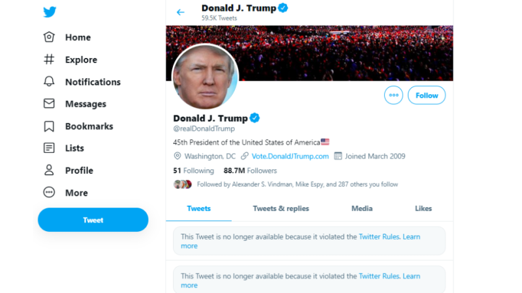This screenshot has width=522, height=293.
Task: Click the Twitter bird logo
Action: (50, 12)
